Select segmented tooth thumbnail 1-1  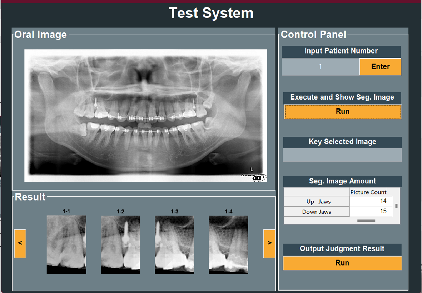[66, 244]
